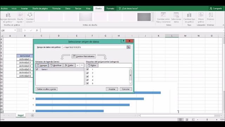Select the Actividad header cell
Viewport: 225px width, 127px height.
click(x=25, y=56)
